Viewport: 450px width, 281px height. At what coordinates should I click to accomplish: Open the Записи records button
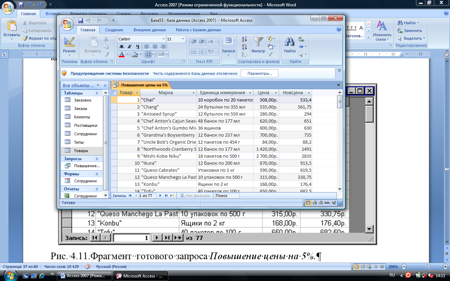point(229,46)
